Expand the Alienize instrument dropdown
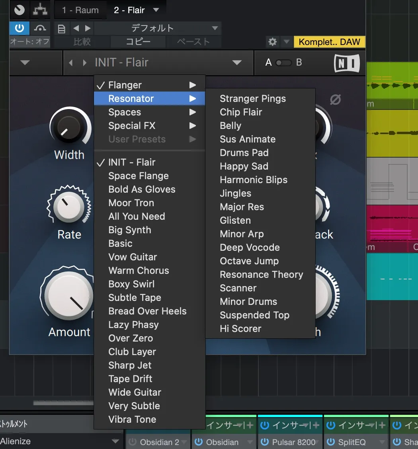This screenshot has width=418, height=449. pos(115,441)
